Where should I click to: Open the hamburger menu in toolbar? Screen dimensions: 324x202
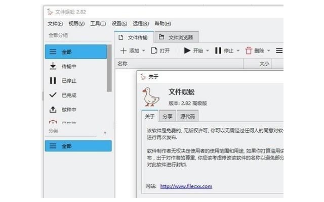279,50
